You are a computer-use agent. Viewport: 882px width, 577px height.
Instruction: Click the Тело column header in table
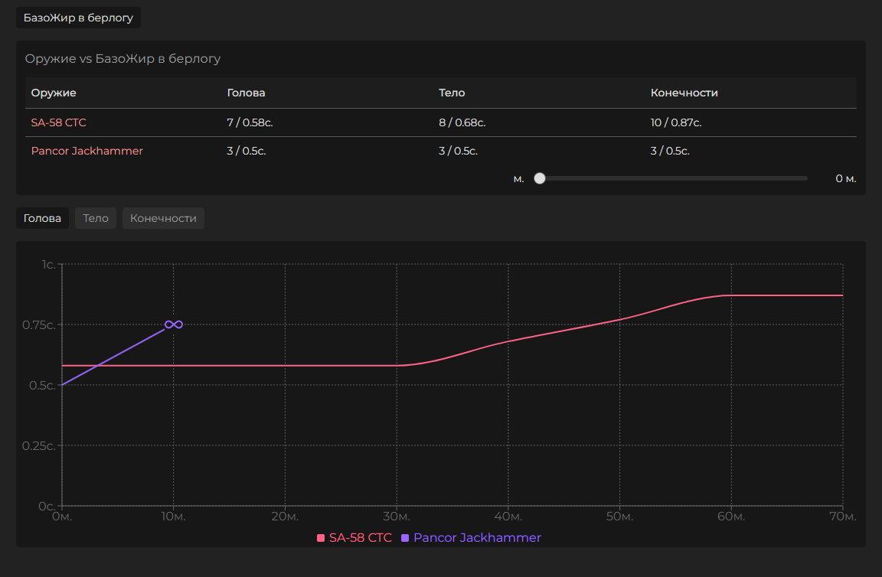tap(452, 93)
